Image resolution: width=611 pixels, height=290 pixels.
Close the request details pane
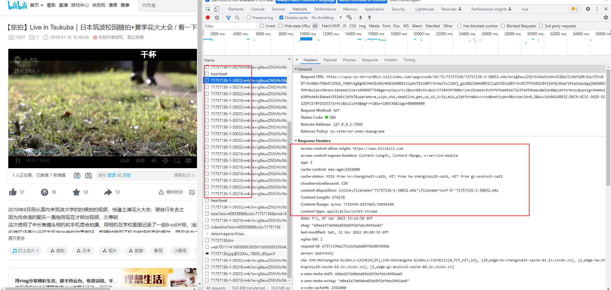pos(297,60)
